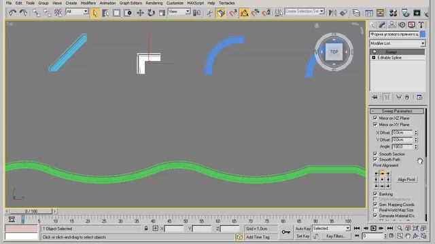Viewport: 435px width, 244px height.
Task: Activate the Select and Scale tool
Action: (162, 13)
